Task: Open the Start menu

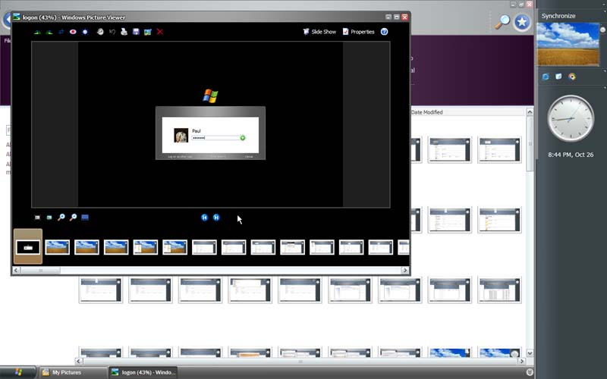Action: [18, 372]
